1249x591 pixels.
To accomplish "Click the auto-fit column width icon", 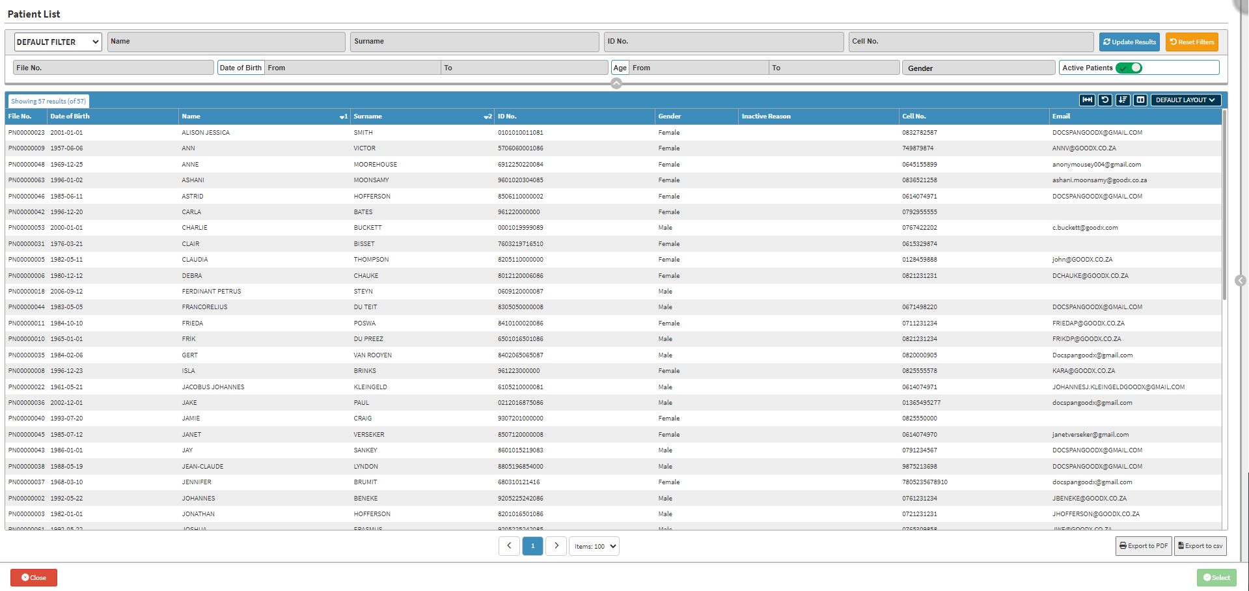I will pyautogui.click(x=1087, y=100).
